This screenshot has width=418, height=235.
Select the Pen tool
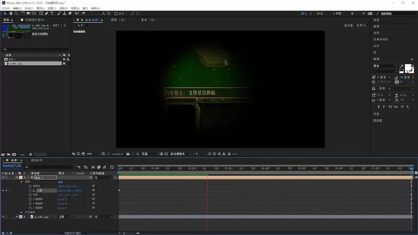47,13
